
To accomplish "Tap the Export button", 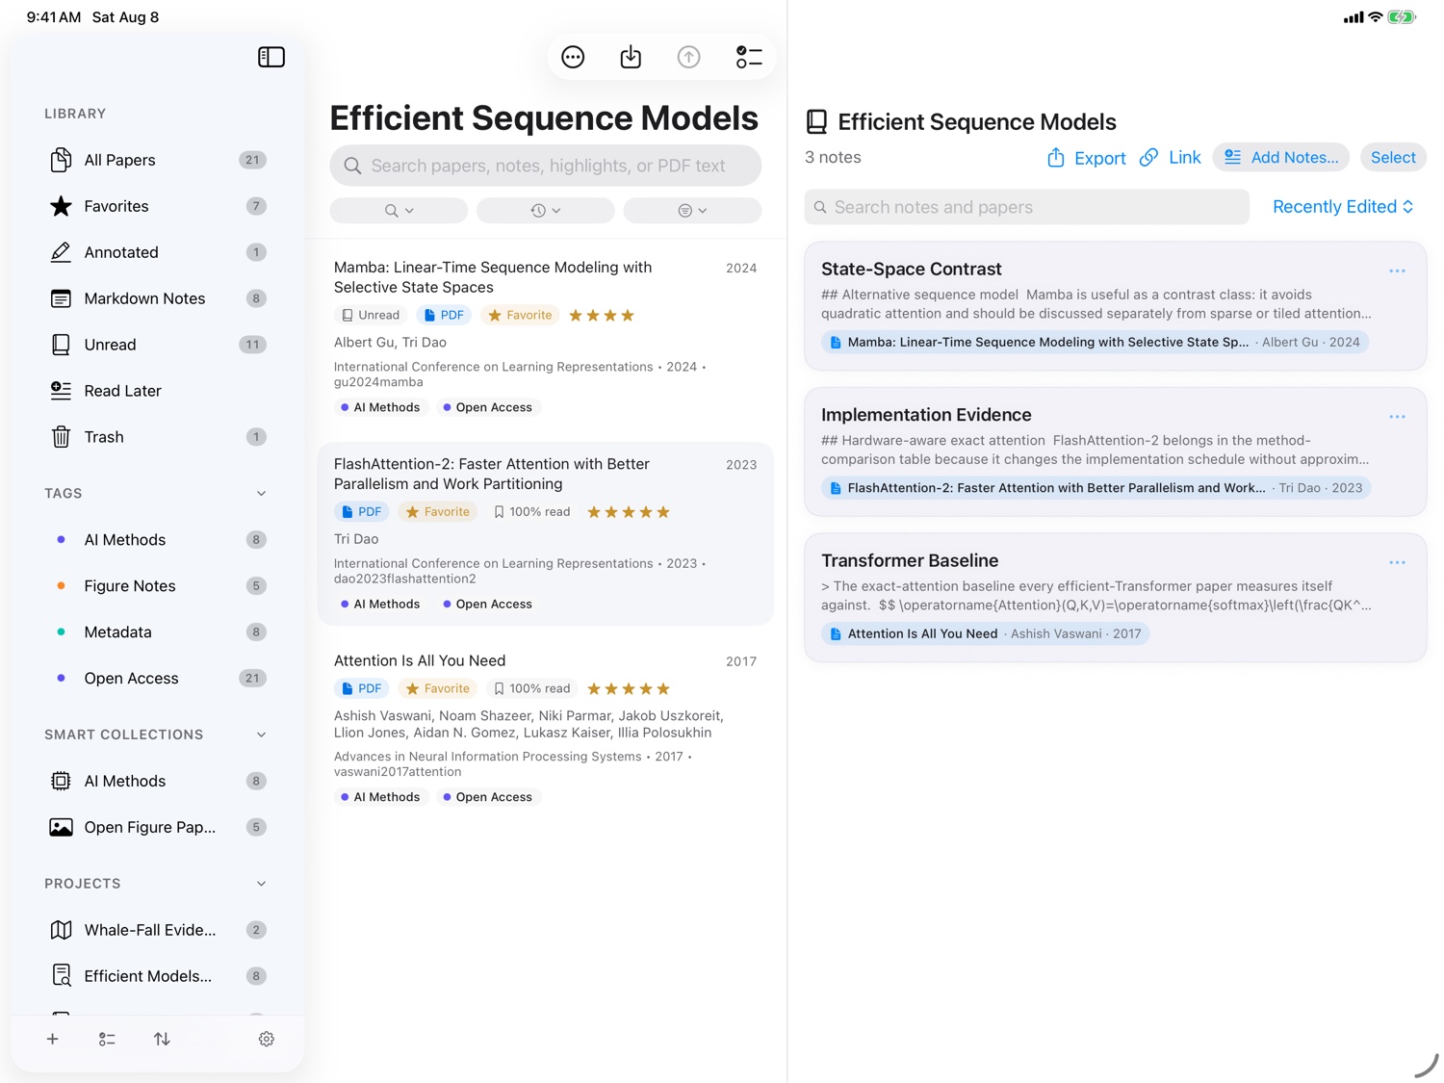I will click(1086, 158).
